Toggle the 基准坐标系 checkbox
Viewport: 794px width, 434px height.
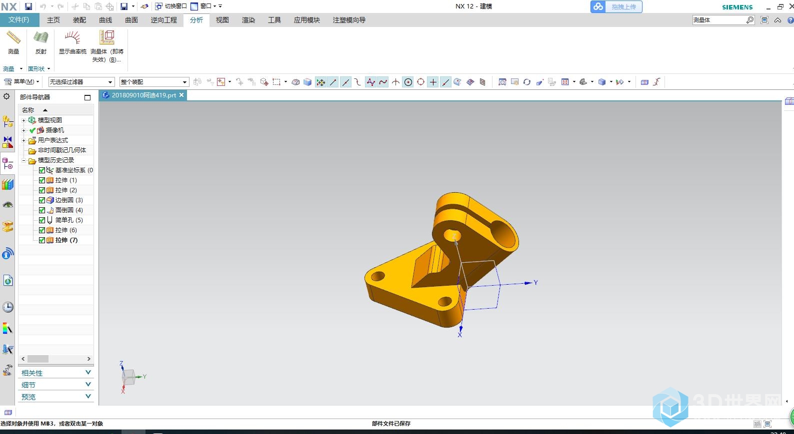[x=42, y=170]
